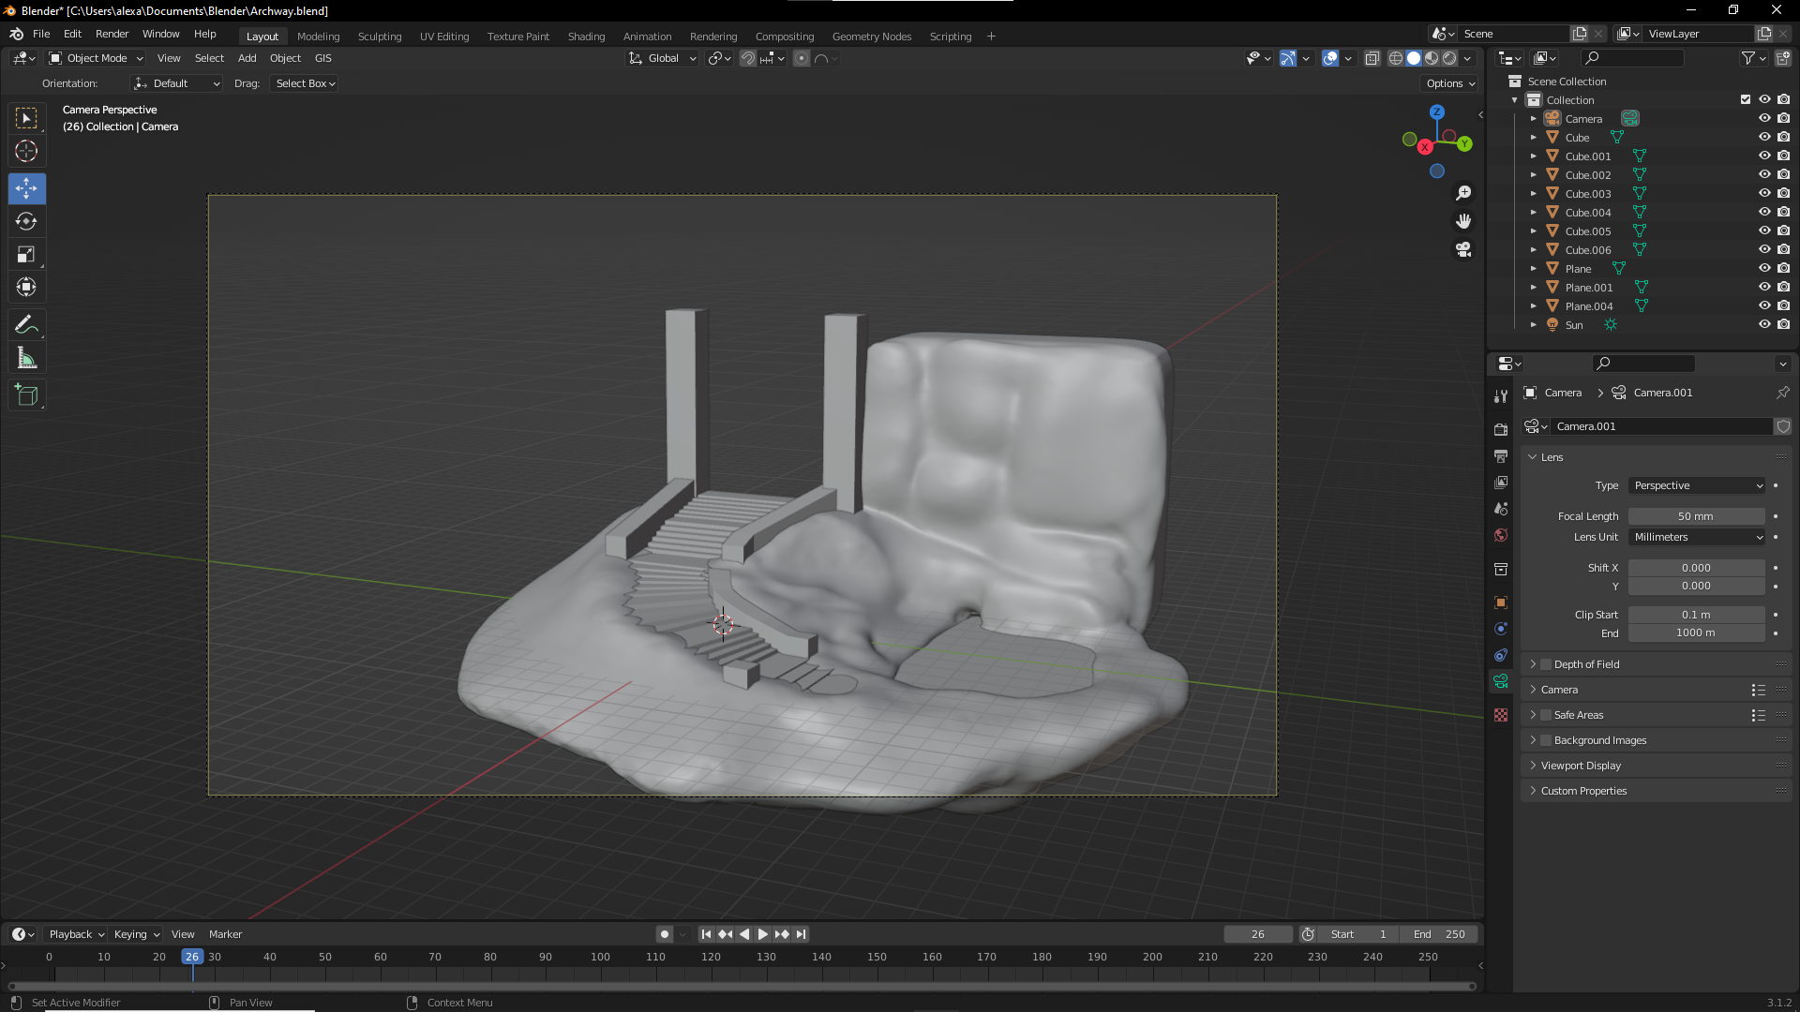Select the Move tool in toolbar
Image resolution: width=1800 pixels, height=1012 pixels.
click(x=26, y=188)
